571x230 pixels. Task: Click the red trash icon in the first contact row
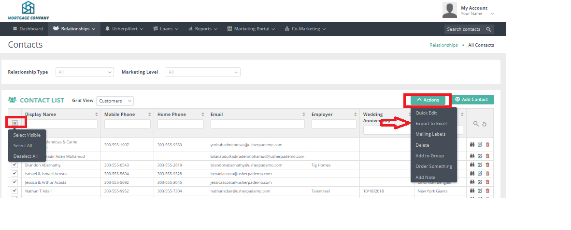click(x=487, y=144)
